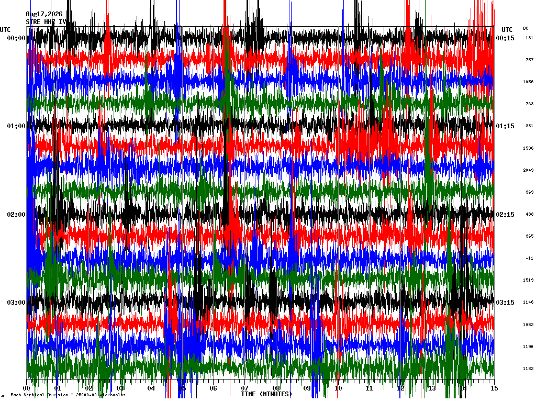Screen dimensions: 536x402
Task: Click minute axis tick label 08
Action: coord(276,388)
